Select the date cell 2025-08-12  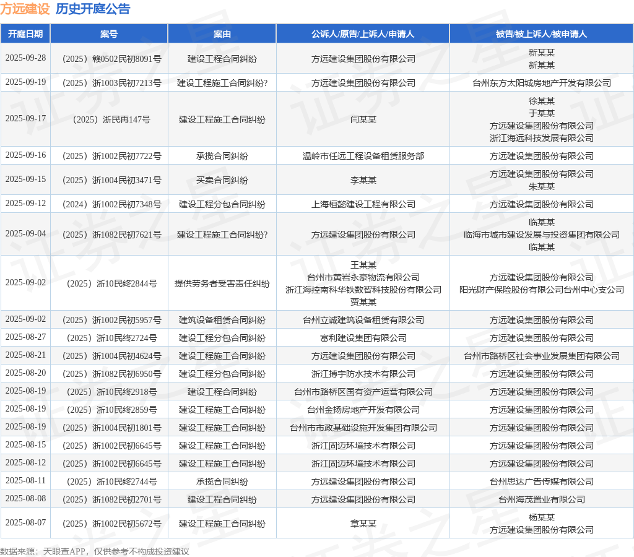pos(25,462)
